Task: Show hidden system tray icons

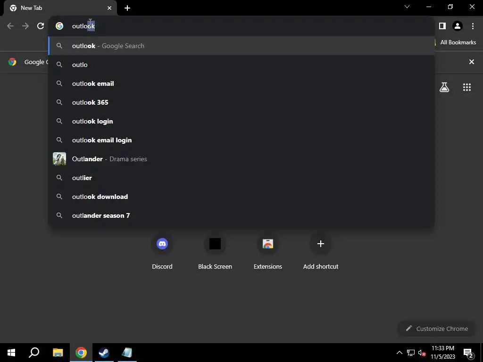Action: 399,353
